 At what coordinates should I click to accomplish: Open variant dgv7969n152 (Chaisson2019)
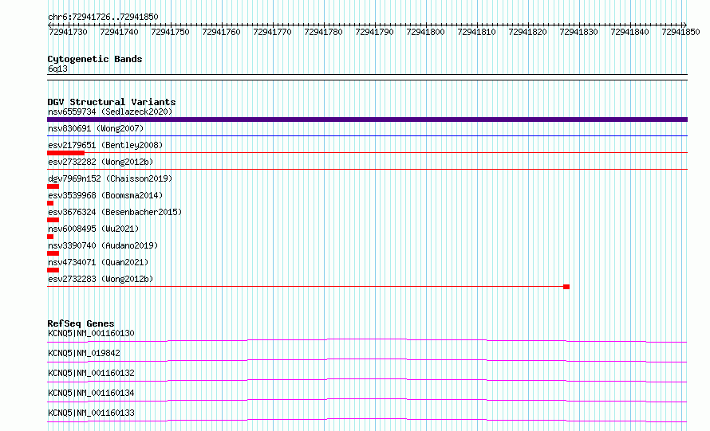110,178
